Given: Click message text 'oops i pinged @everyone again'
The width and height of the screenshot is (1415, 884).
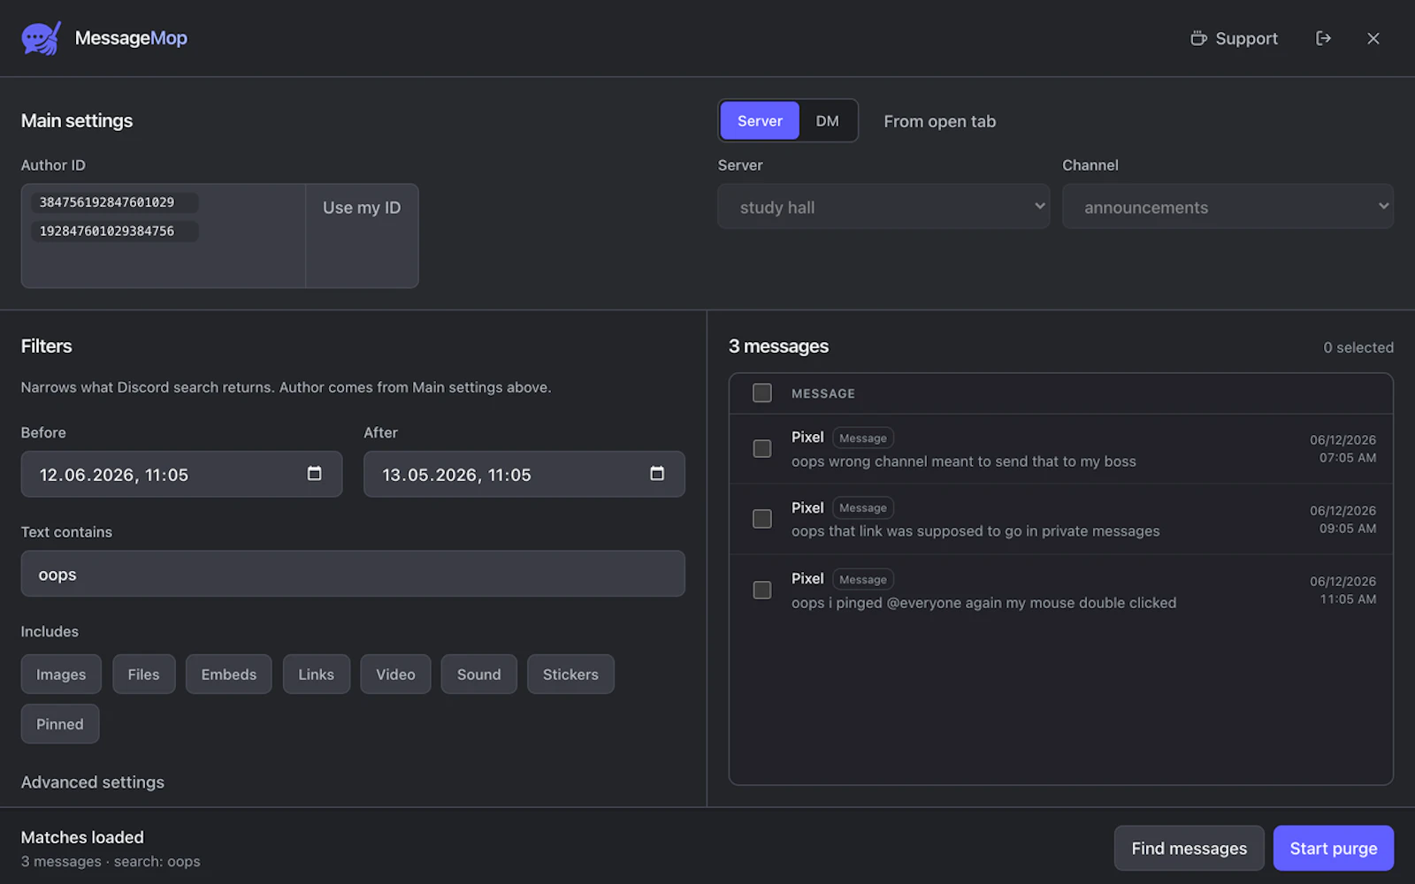Looking at the screenshot, I should click(x=983, y=603).
